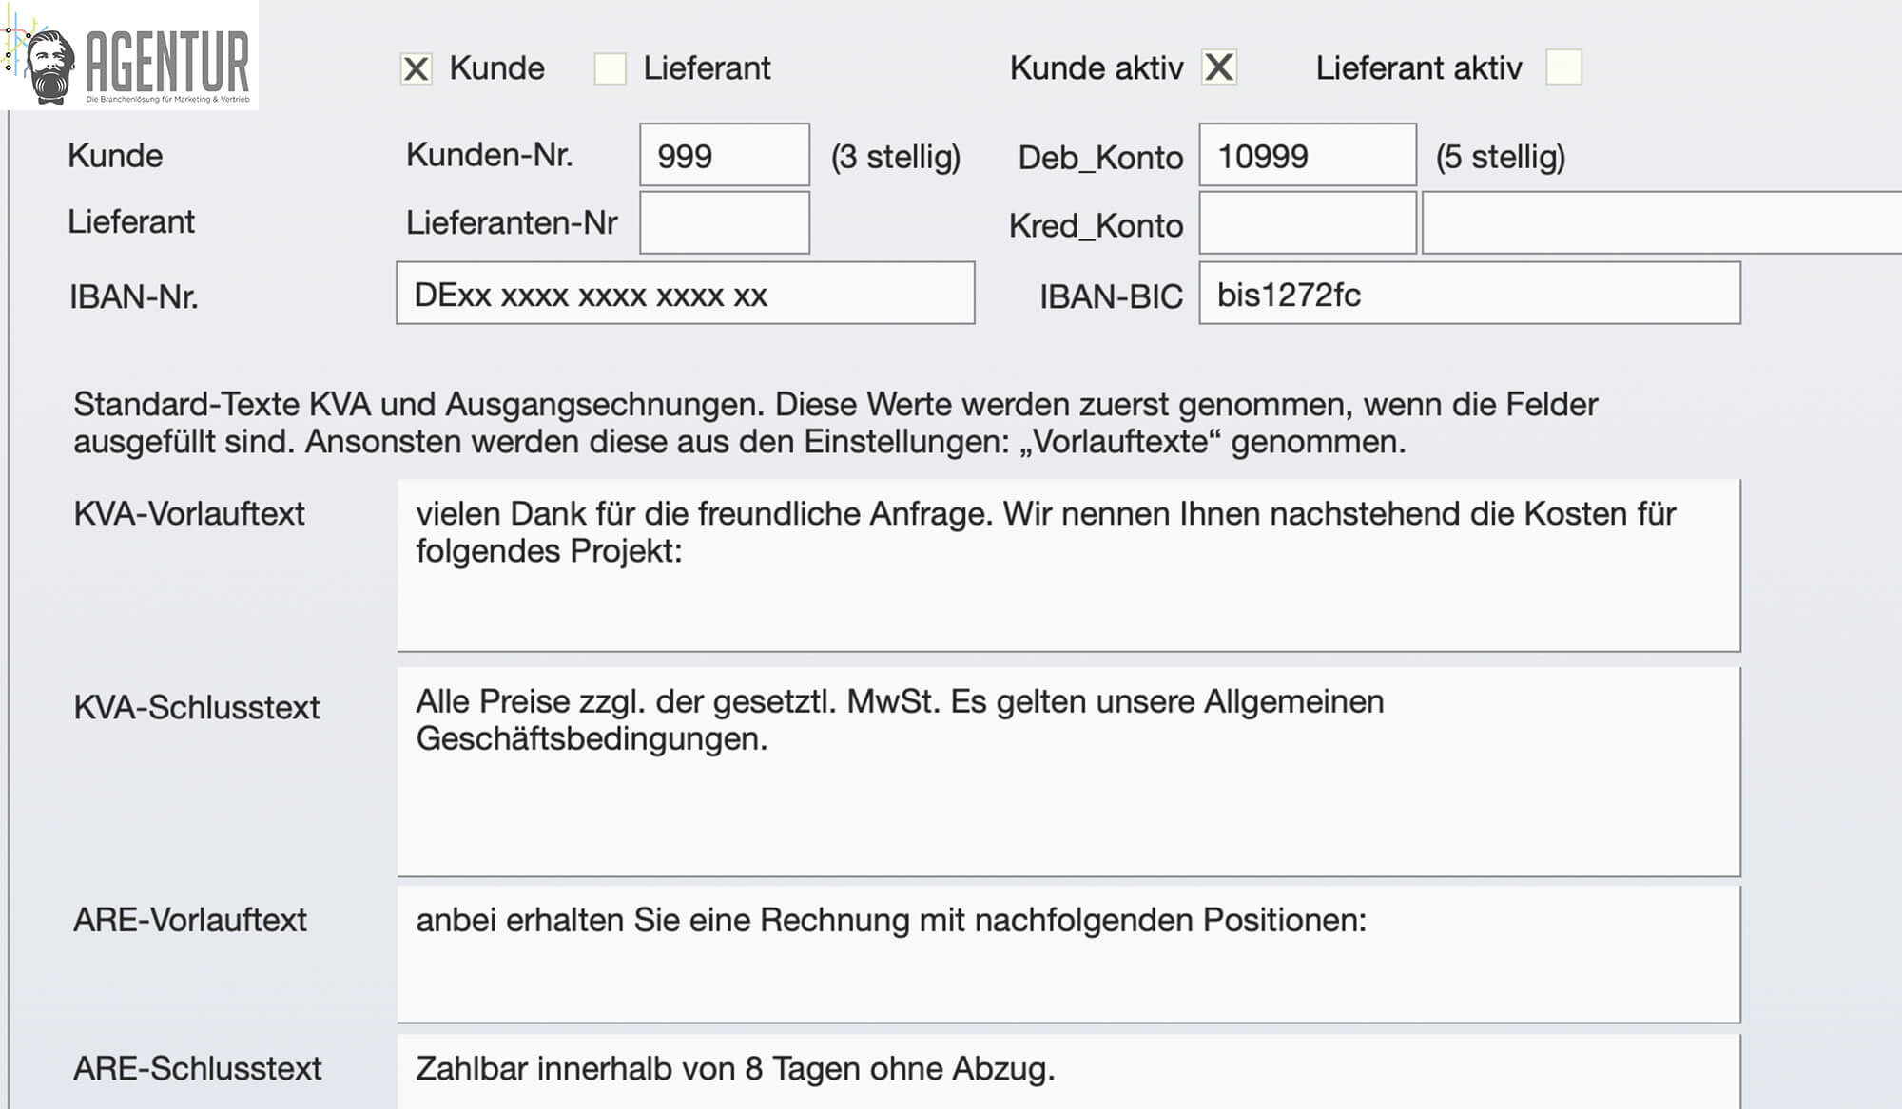Select the Kunden-Nr. field containing 999
Image resolution: width=1902 pixels, height=1109 pixels.
point(725,155)
